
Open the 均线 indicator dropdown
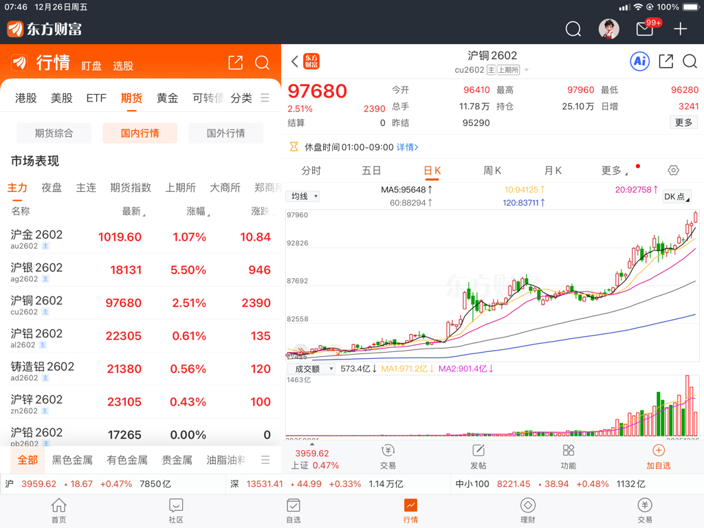click(302, 196)
